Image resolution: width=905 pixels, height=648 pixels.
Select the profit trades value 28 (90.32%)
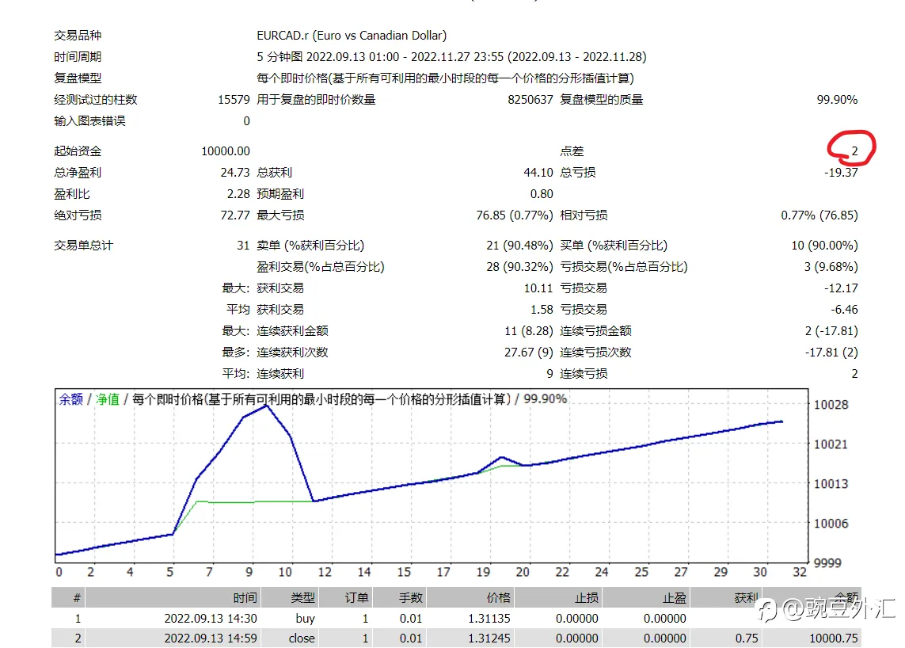point(519,266)
